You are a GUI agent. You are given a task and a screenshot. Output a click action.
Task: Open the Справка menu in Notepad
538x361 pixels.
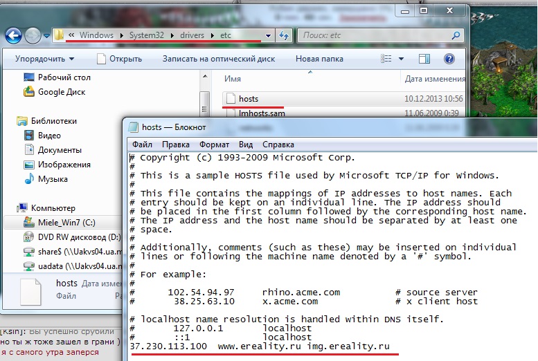click(x=278, y=145)
